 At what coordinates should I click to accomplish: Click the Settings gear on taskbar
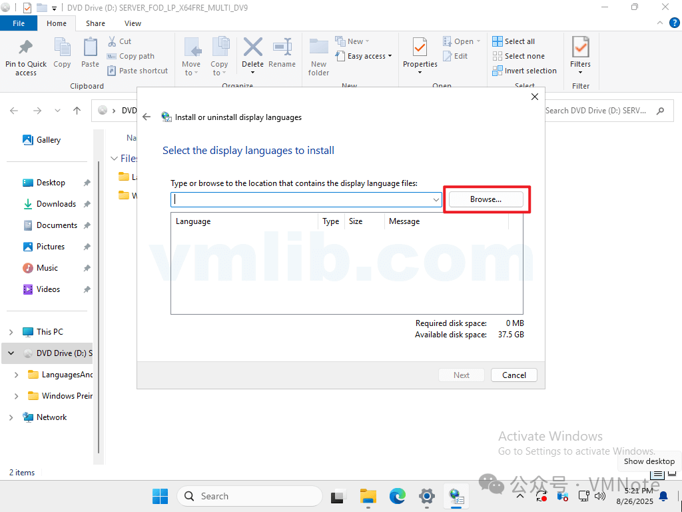click(x=427, y=496)
